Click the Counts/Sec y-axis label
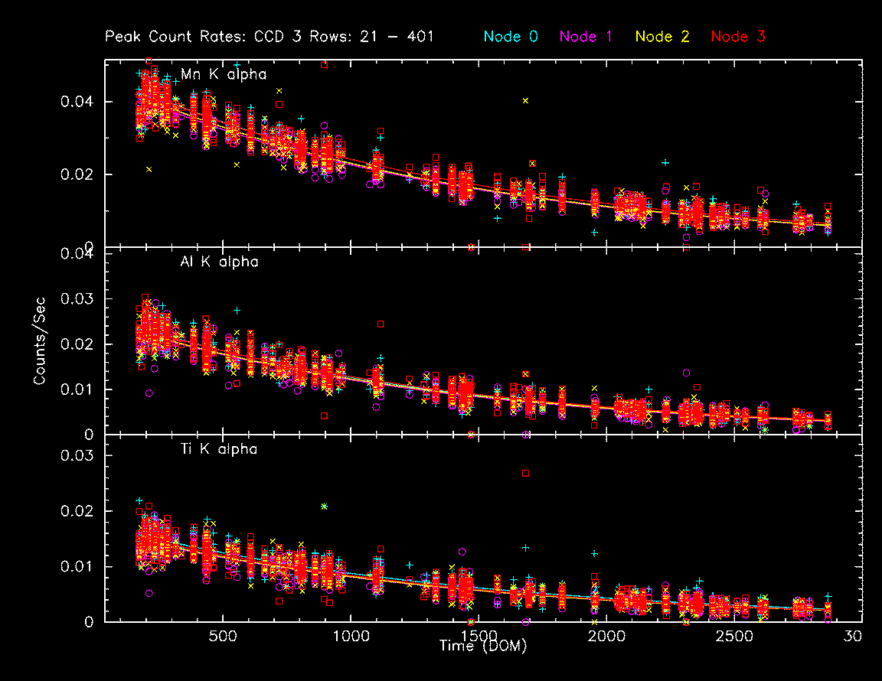 39,340
